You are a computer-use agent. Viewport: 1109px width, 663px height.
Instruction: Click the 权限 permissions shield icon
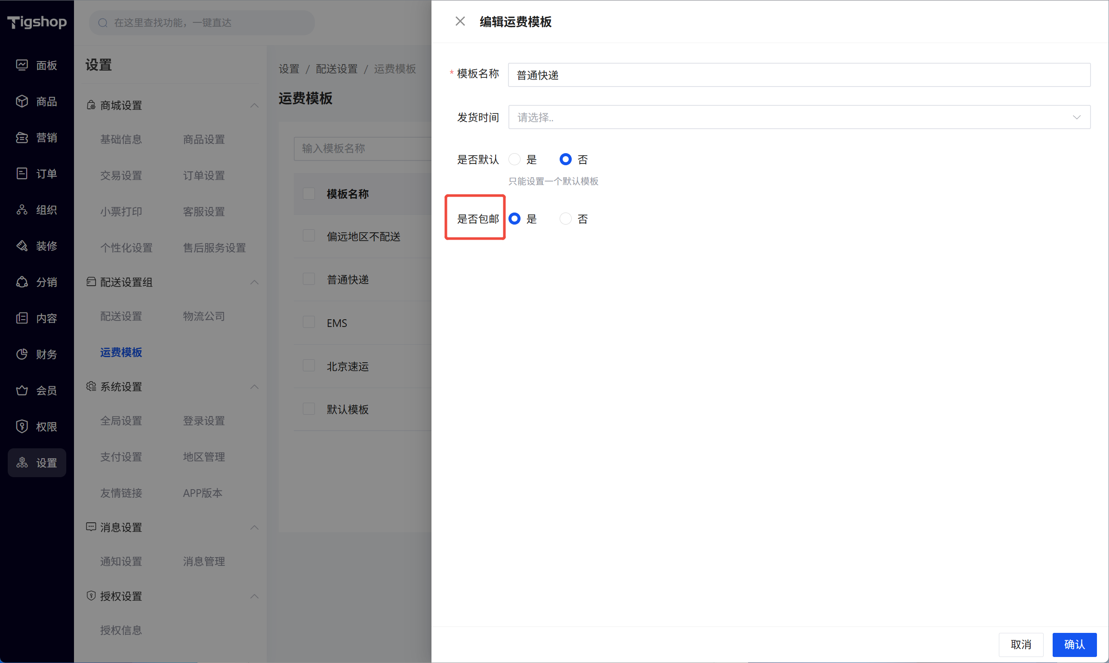pyautogui.click(x=22, y=427)
